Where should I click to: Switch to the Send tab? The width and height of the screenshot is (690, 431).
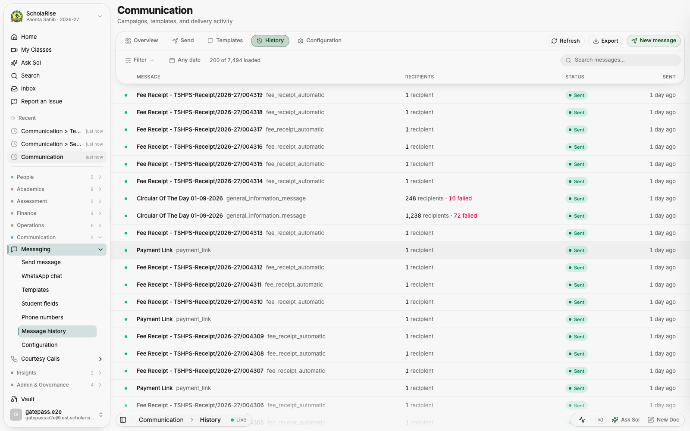point(183,41)
